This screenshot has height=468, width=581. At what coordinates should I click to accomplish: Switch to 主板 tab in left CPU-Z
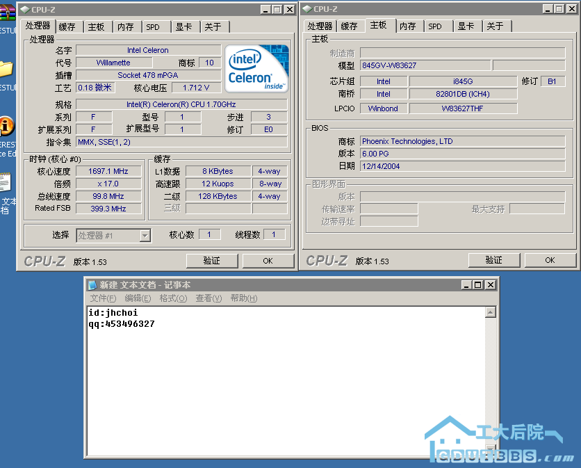(97, 26)
